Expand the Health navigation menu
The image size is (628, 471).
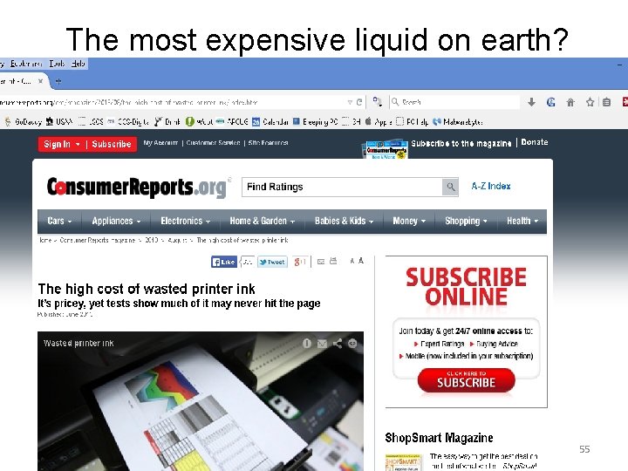point(522,221)
